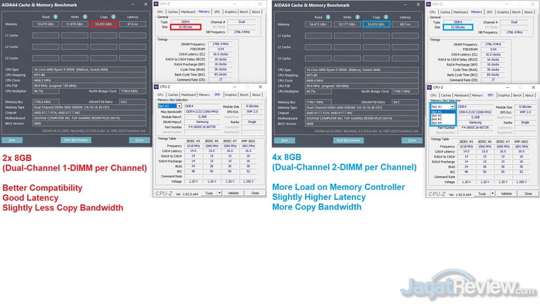Image resolution: width=540 pixels, height=304 pixels.
Task: Click the empty L3 Cache Latency field, right AIDA64
Action: tap(405, 58)
